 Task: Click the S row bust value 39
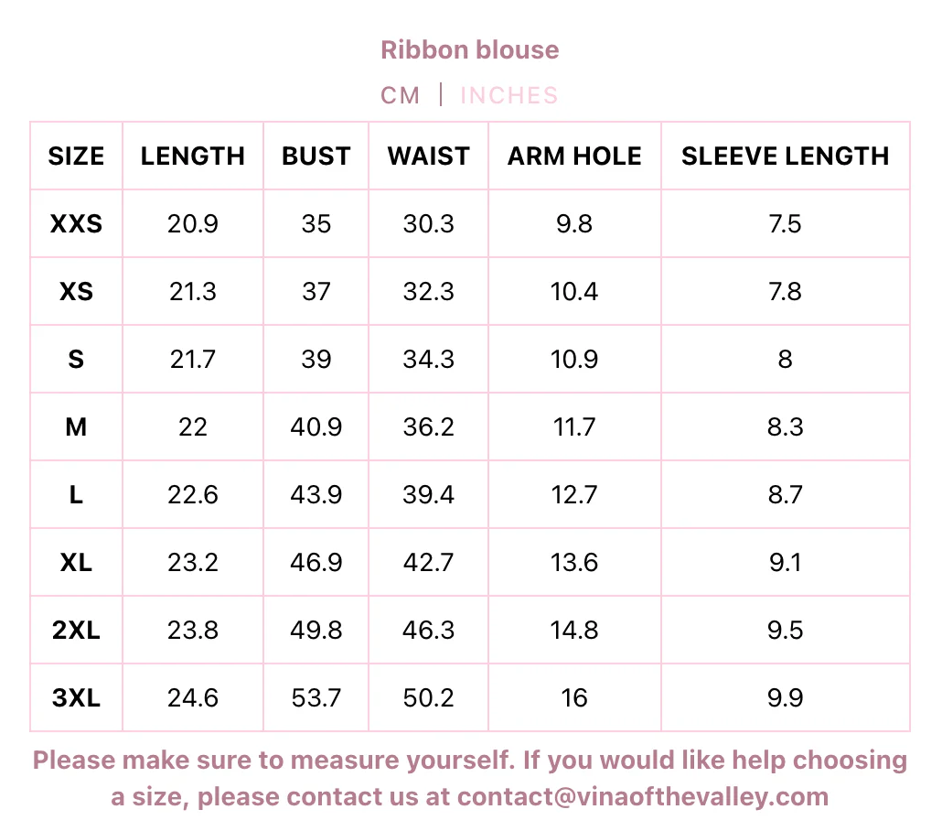click(x=316, y=359)
